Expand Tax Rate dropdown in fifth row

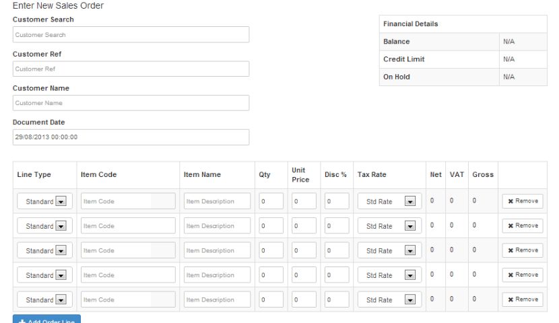coord(389,299)
